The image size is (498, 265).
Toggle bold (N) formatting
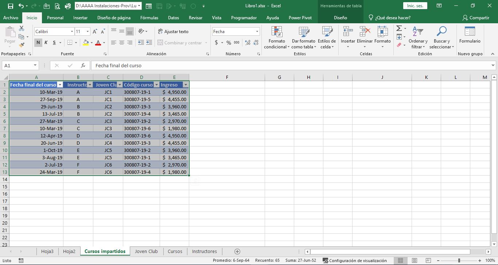click(38, 43)
